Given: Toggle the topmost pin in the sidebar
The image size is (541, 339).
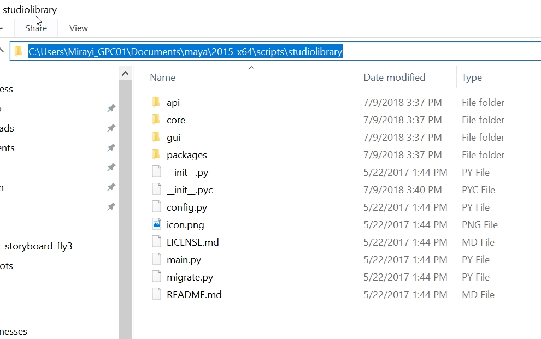Looking at the screenshot, I should pyautogui.click(x=111, y=108).
